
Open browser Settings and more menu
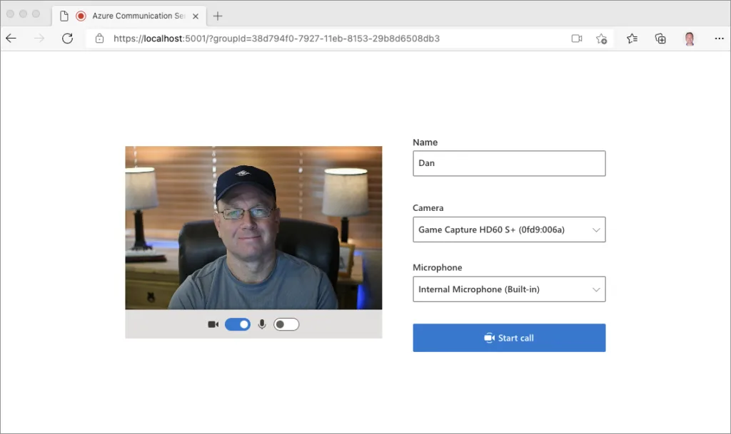(717, 38)
